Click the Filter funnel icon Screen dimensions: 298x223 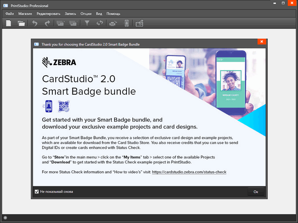tap(87, 23)
